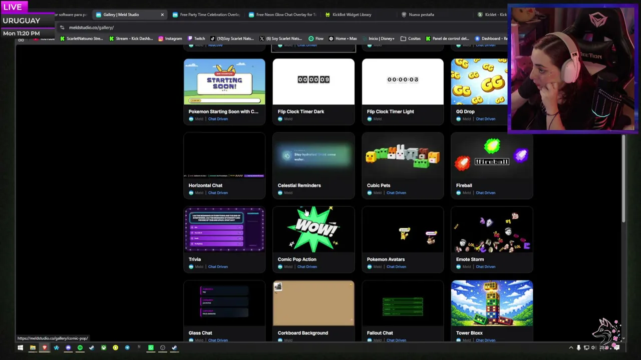Open Brave browser from the taskbar

tap(45, 347)
